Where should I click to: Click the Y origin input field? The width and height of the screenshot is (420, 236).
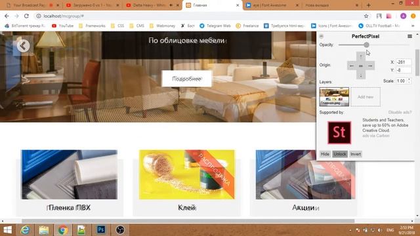[404, 70]
